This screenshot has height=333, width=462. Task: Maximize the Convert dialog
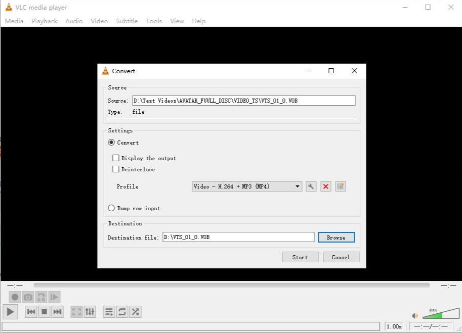click(331, 71)
